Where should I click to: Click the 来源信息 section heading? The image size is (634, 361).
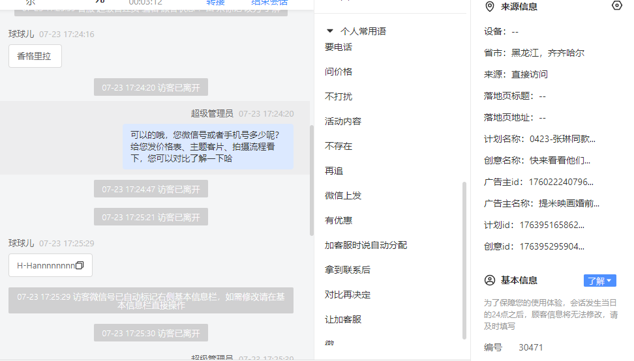519,7
